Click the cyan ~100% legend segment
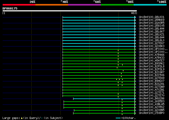This screenshot has width=169, height=120. [x=150, y=5]
